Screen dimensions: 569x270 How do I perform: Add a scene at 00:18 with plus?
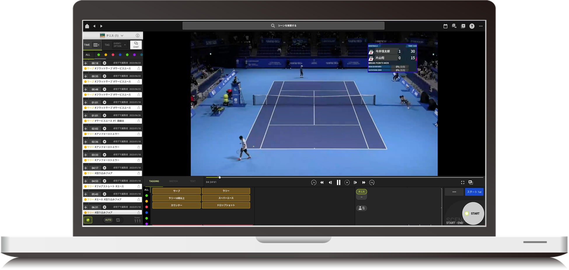[86, 63]
